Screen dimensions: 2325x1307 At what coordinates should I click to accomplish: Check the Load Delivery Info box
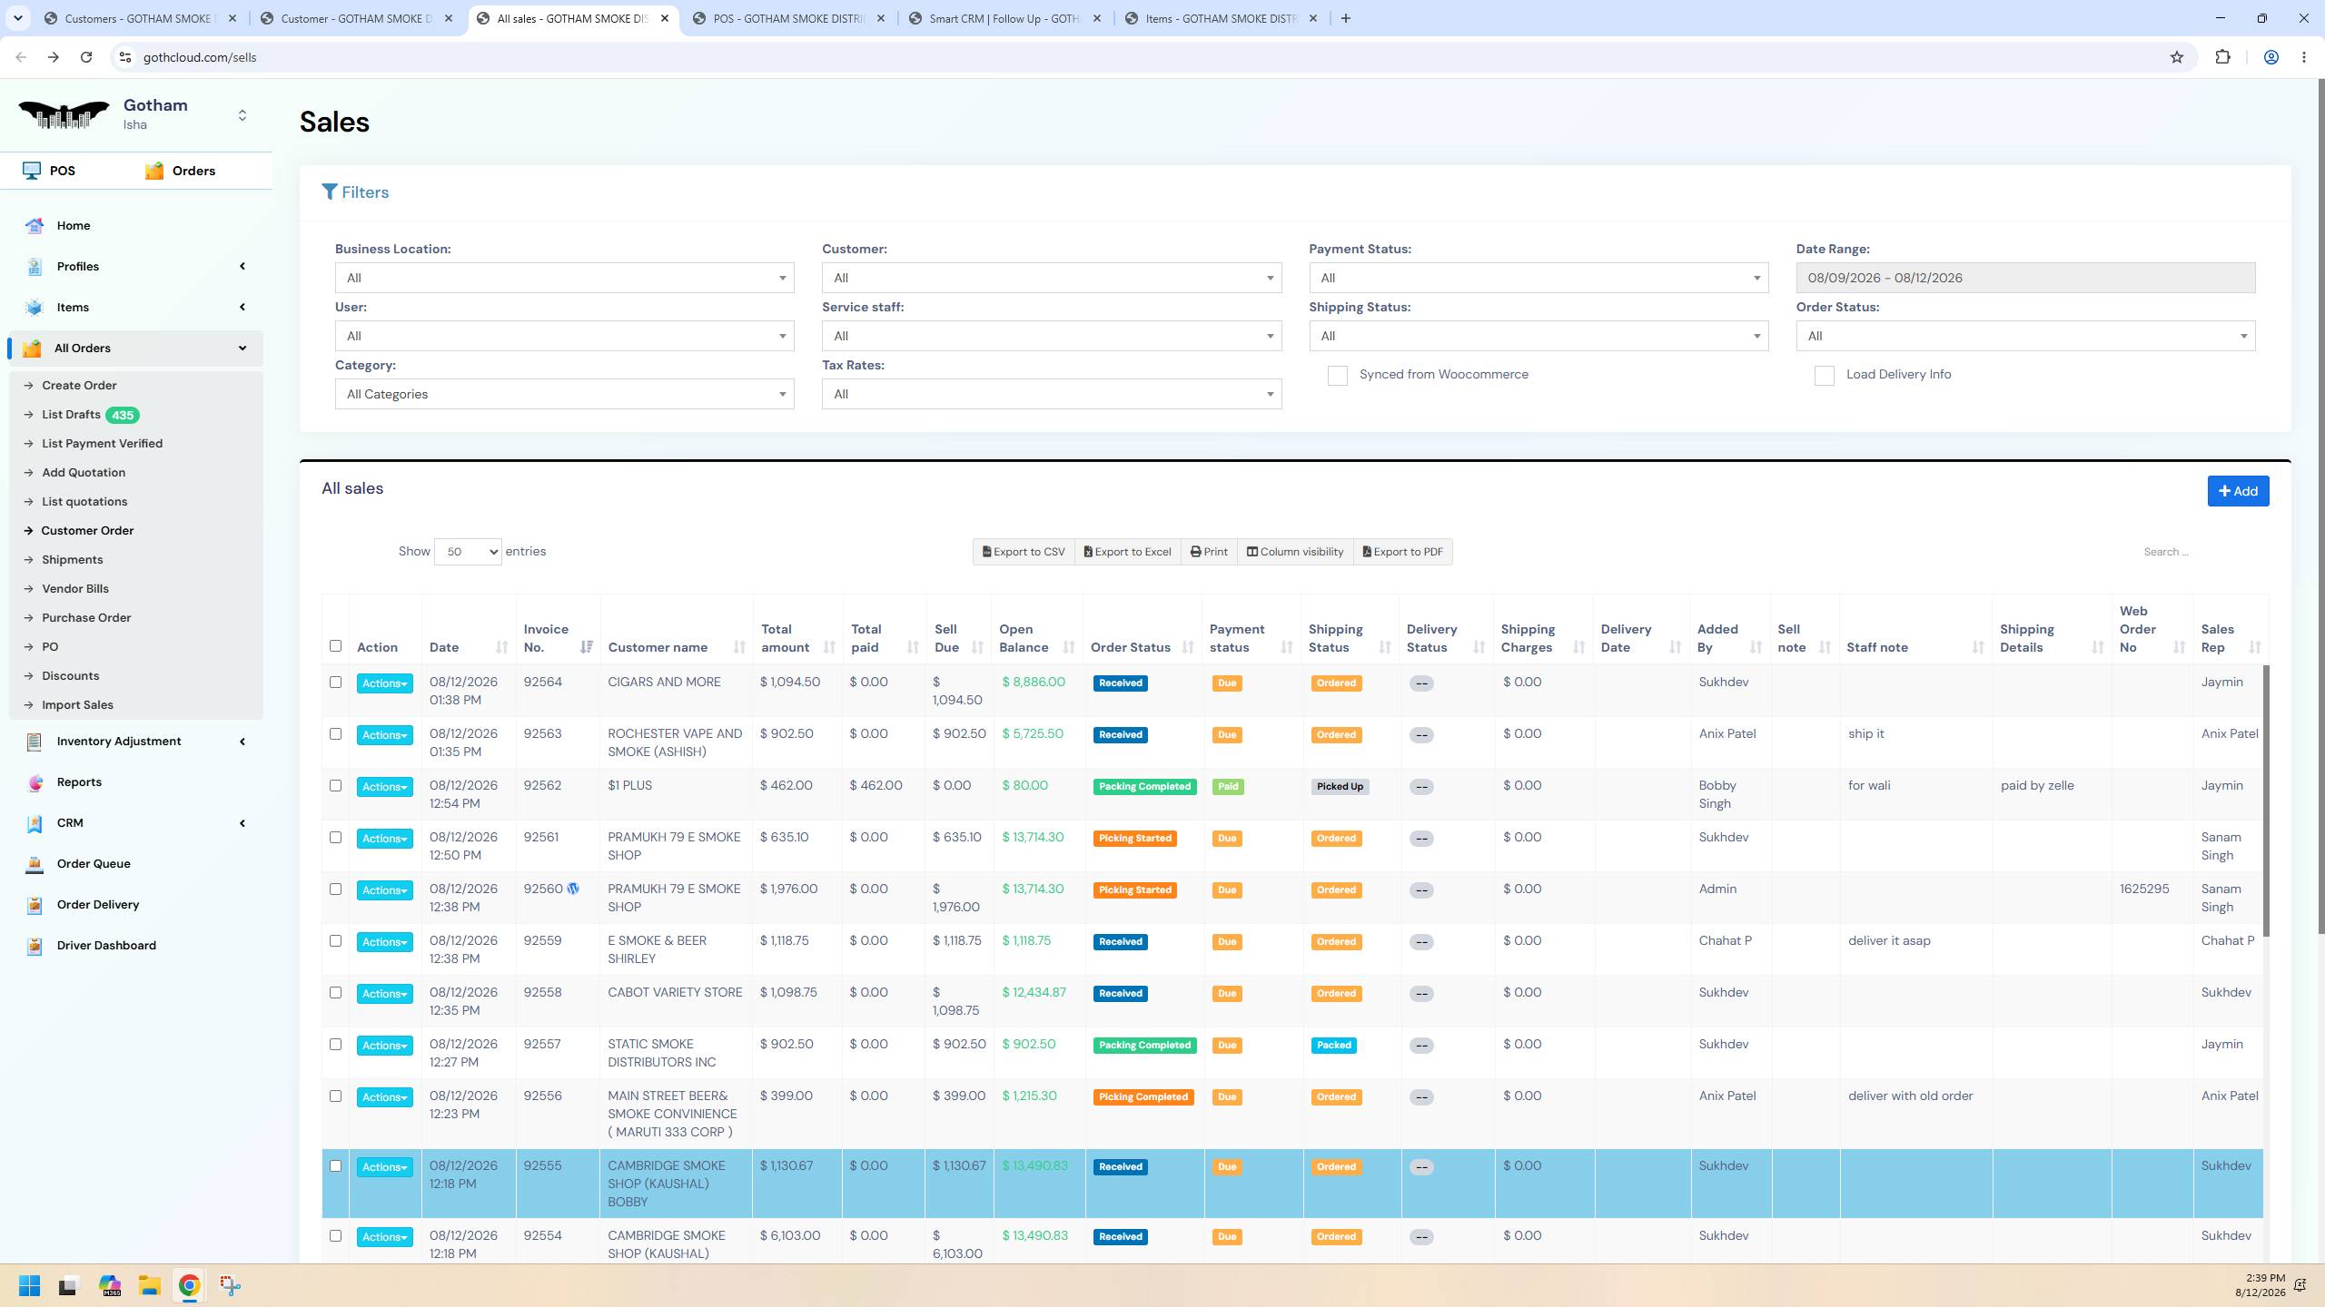pos(1825,376)
